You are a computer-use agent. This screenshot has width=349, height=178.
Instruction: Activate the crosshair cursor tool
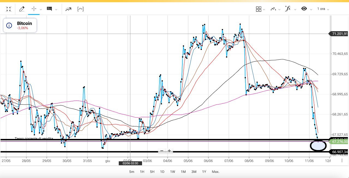click(x=34, y=9)
